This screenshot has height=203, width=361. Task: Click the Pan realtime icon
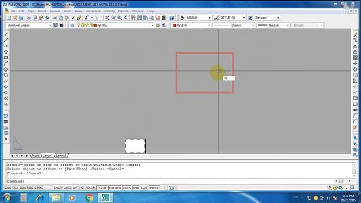tap(107, 17)
